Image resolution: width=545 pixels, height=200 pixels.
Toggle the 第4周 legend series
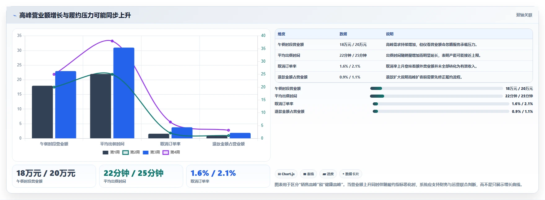(x=171, y=152)
